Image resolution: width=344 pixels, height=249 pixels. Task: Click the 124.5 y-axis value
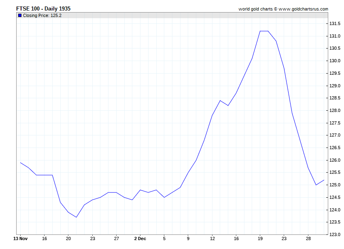tap(335, 198)
